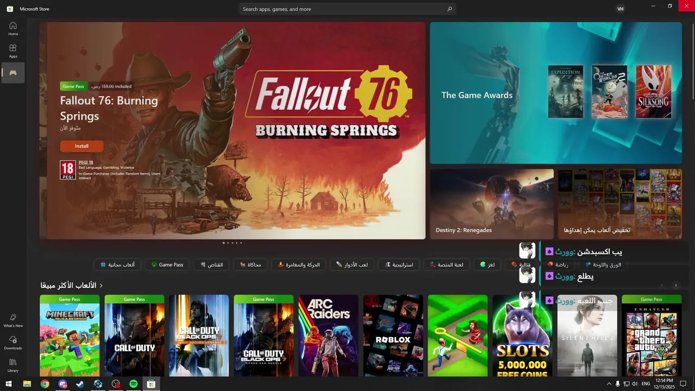Select the محاكاة category chip
The width and height of the screenshot is (695, 391).
[250, 265]
